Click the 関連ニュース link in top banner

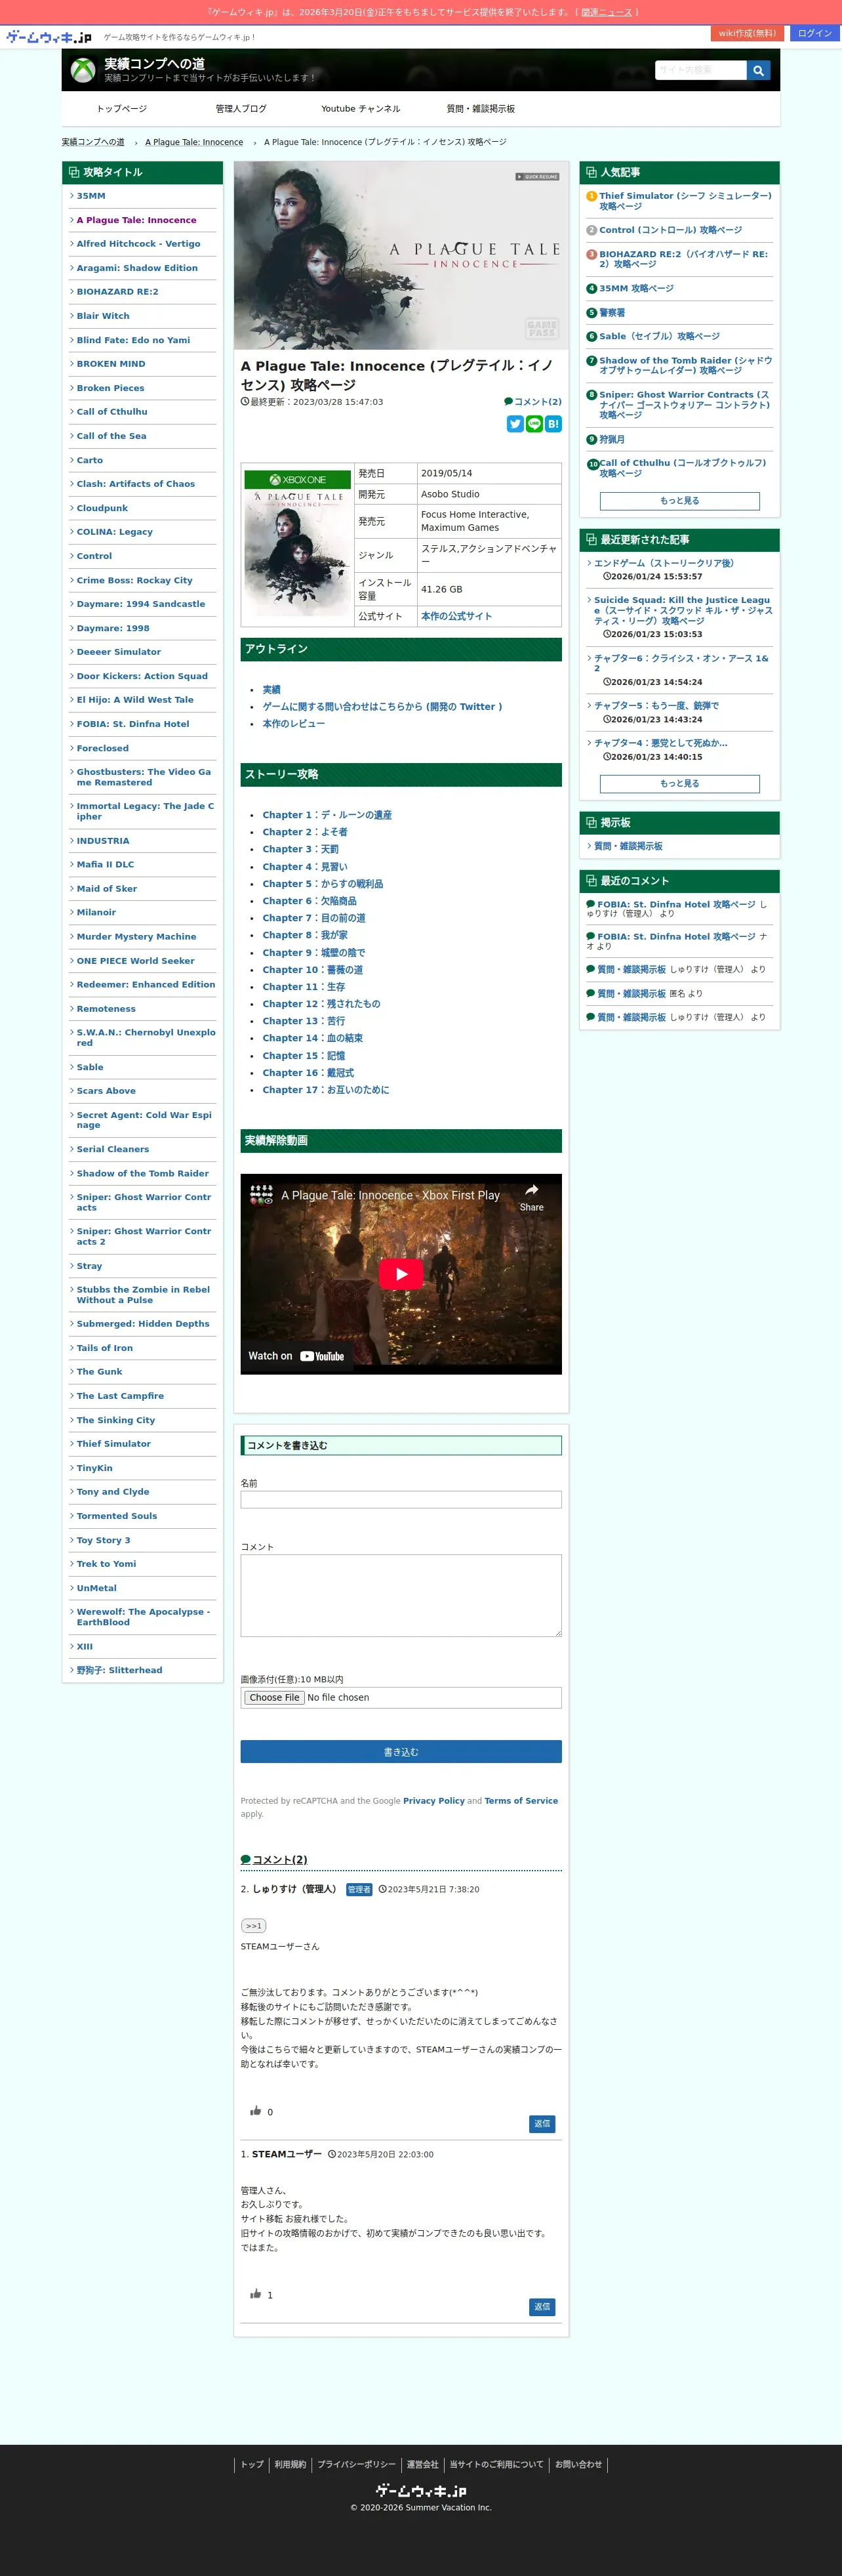pos(606,12)
